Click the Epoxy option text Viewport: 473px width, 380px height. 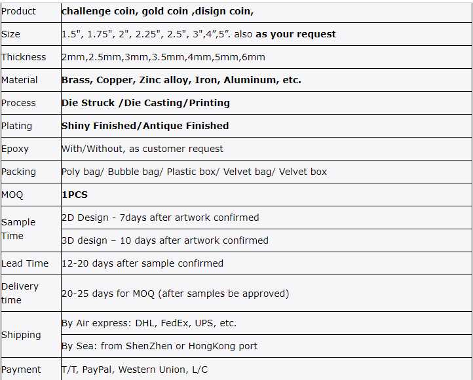[x=142, y=149]
